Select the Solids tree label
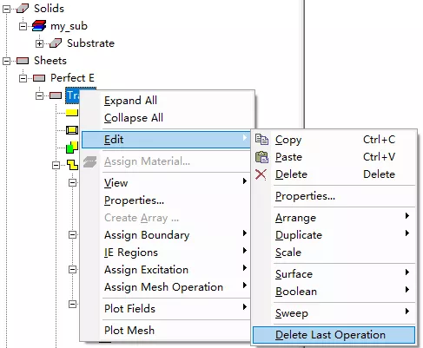Viewport: 423px width, 348px height. (x=49, y=9)
